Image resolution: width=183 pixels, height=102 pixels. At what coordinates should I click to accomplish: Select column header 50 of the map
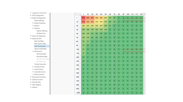pyautogui.click(x=106, y=14)
